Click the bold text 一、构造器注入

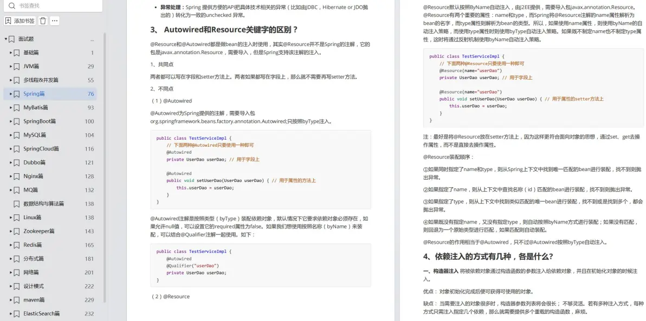click(x=441, y=271)
